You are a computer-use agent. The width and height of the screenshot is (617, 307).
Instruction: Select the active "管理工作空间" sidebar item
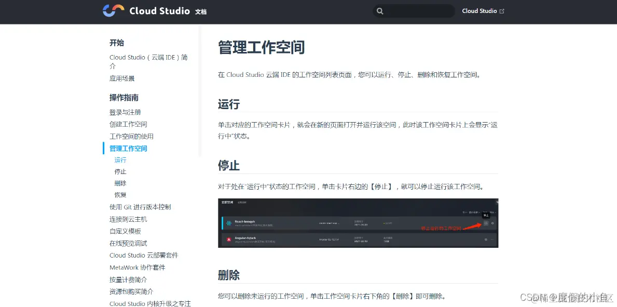pos(128,149)
